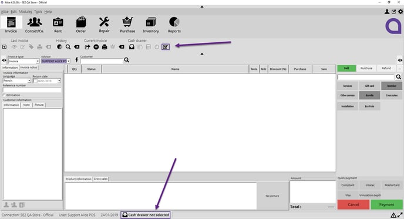Click the green Payment button
This screenshot has width=404, height=219.
click(x=386, y=204)
